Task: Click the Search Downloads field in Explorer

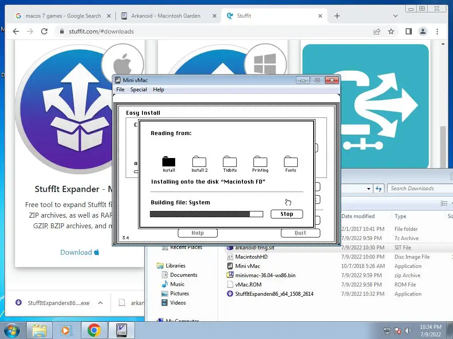Action: (420, 188)
